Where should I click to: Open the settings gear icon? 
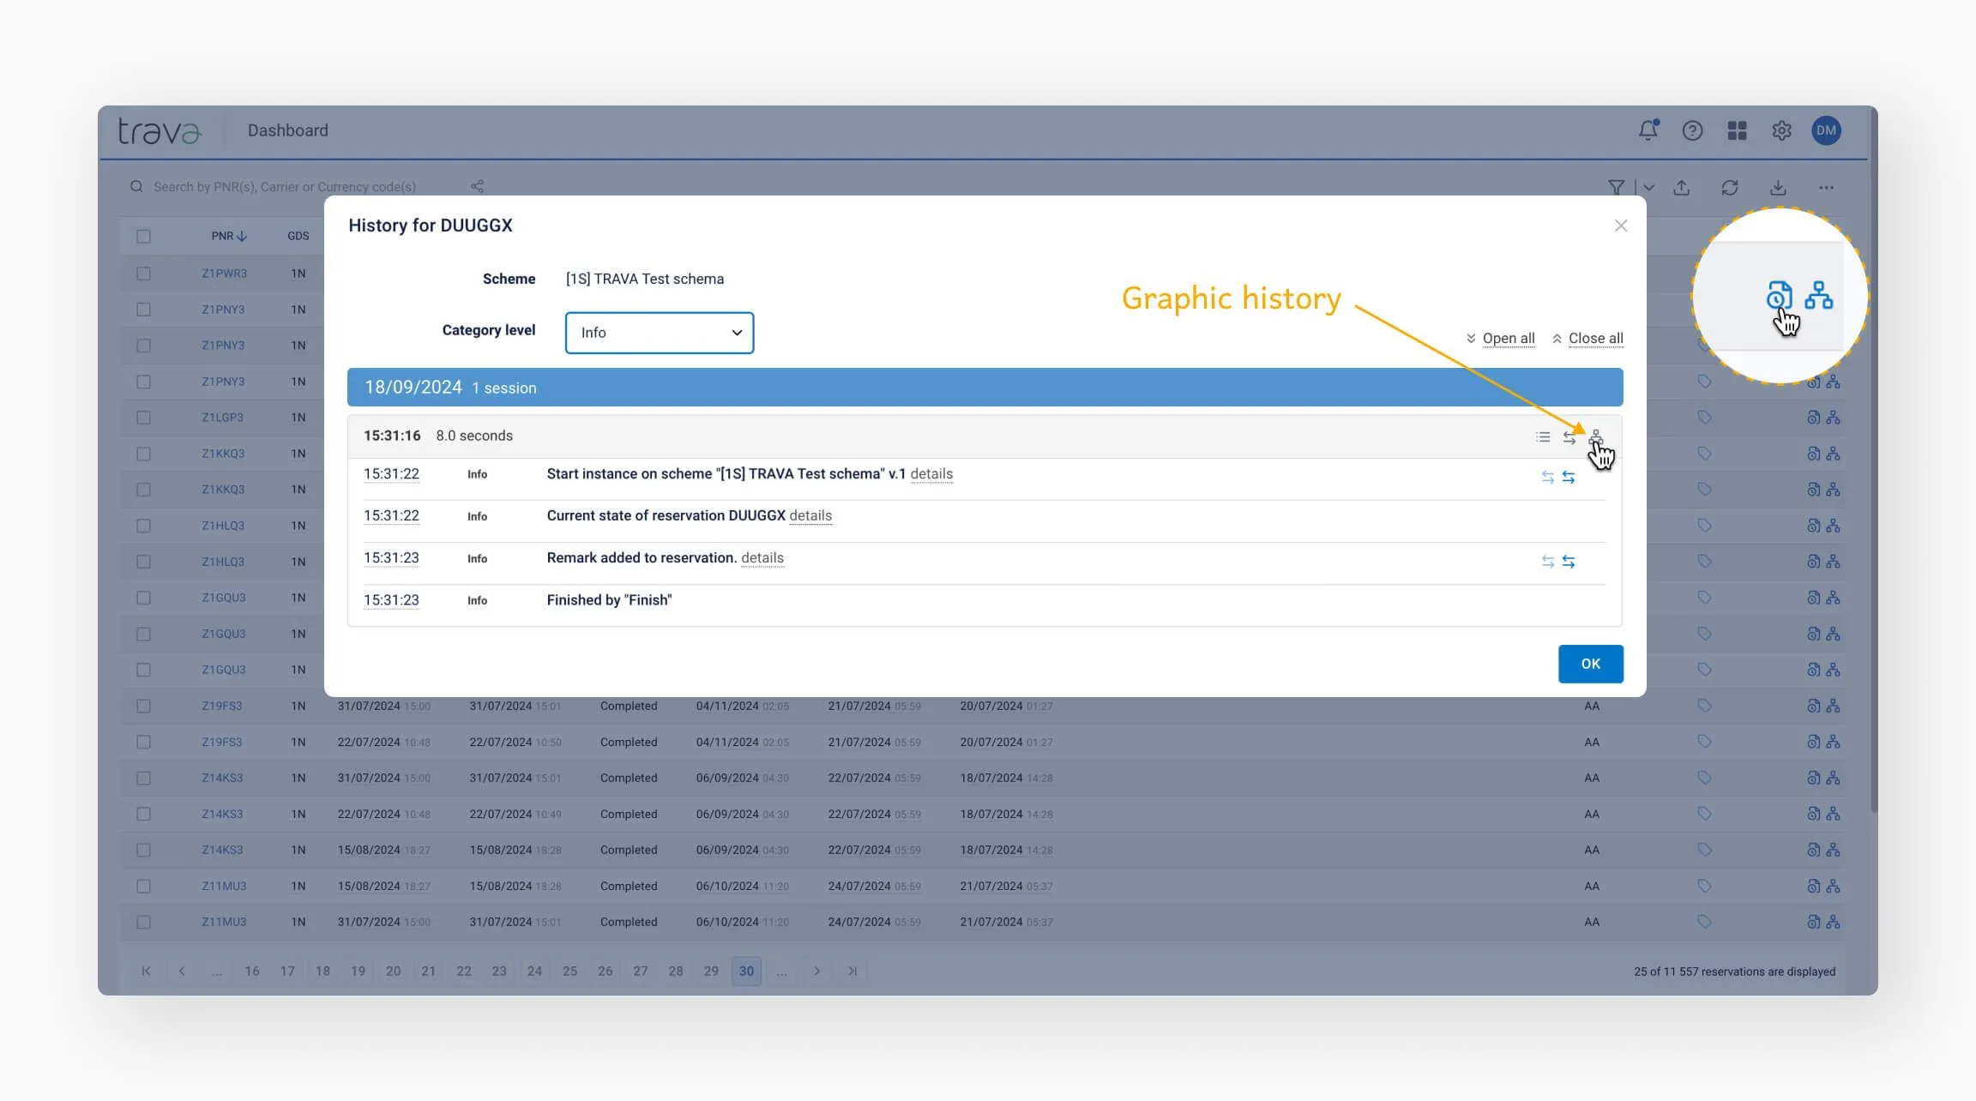click(x=1781, y=130)
